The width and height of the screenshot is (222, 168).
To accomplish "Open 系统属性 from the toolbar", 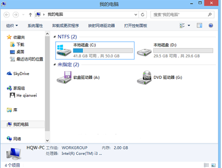I will (35, 26).
